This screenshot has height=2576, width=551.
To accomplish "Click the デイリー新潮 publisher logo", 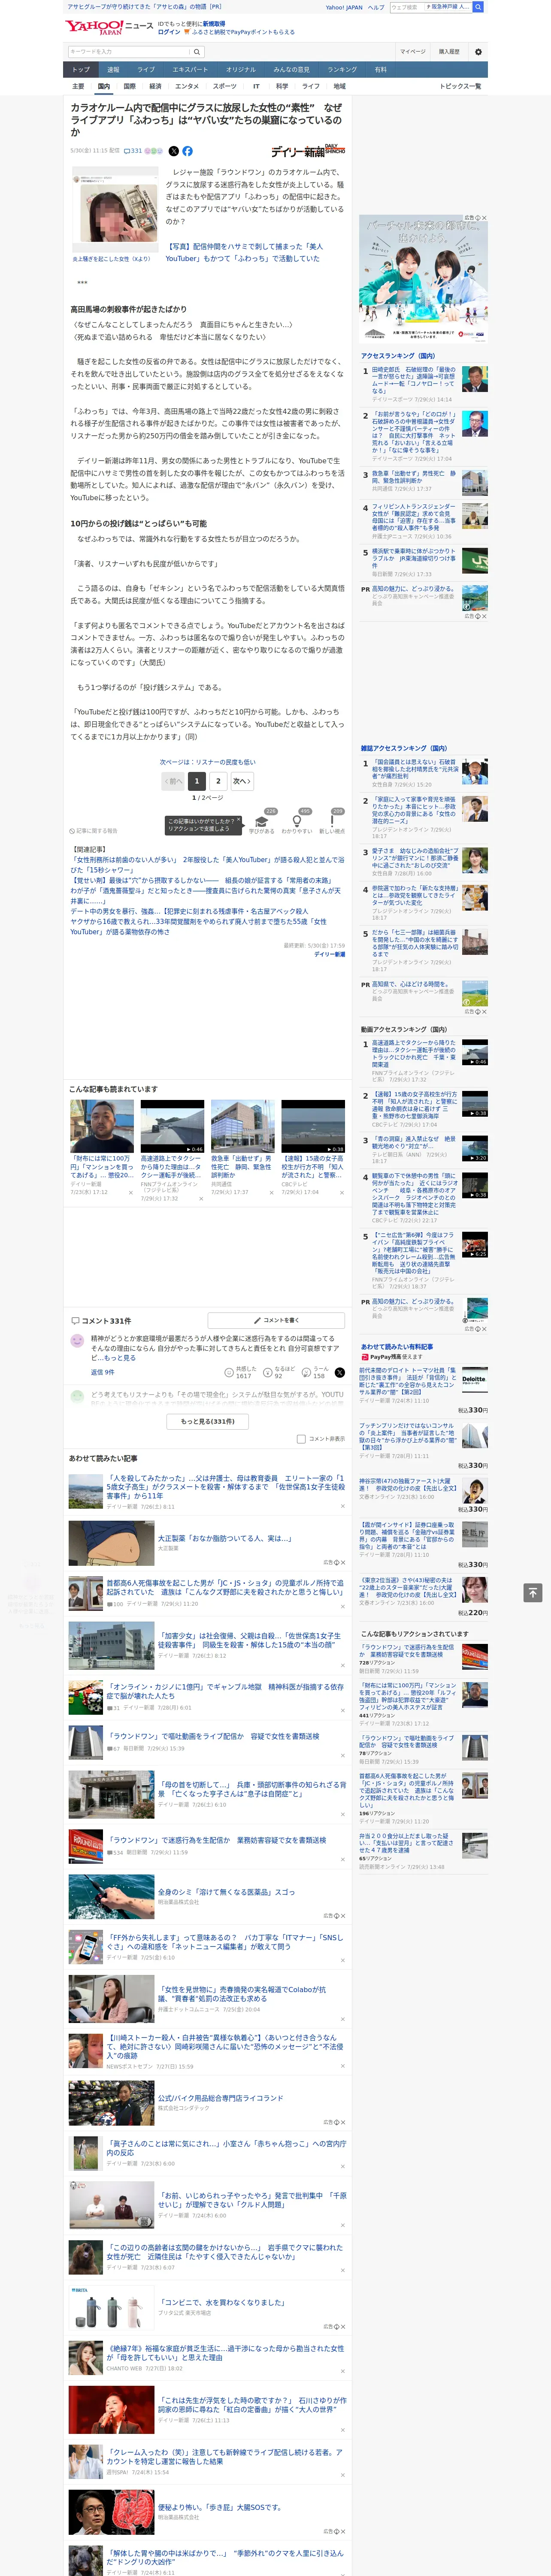I will point(308,151).
